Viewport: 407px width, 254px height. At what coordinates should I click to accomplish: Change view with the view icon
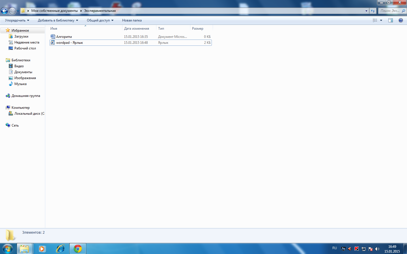(x=375, y=20)
